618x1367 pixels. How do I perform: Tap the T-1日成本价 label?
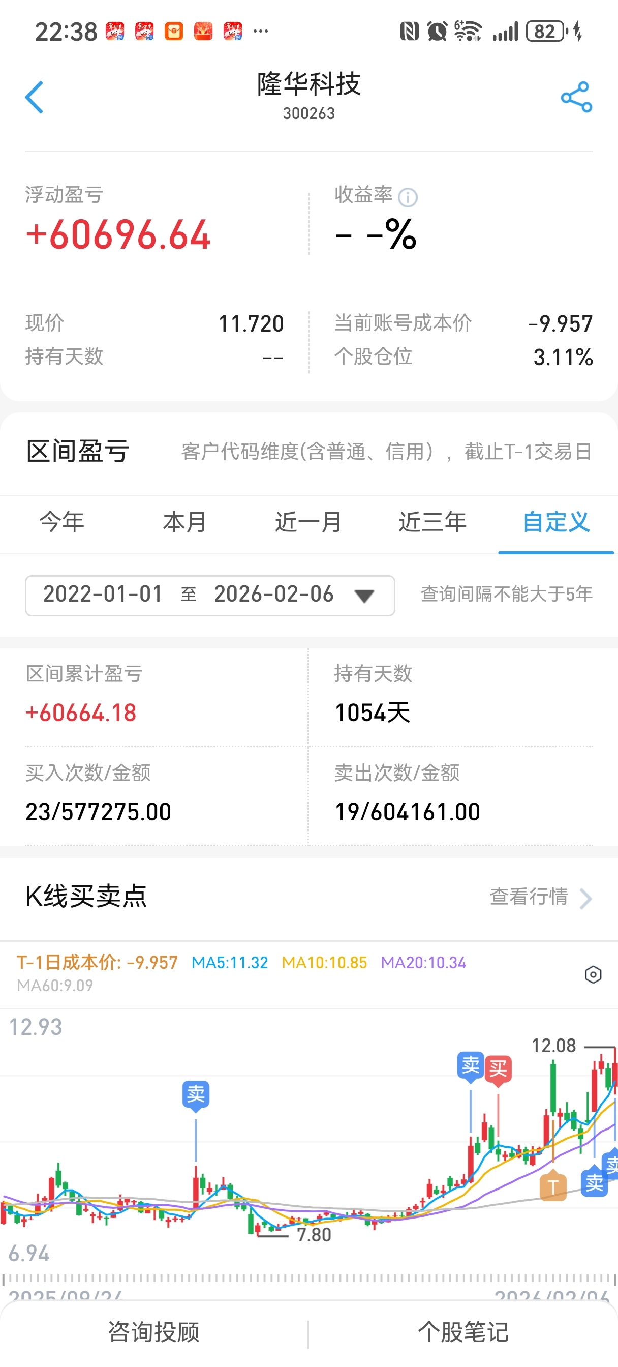[97, 962]
